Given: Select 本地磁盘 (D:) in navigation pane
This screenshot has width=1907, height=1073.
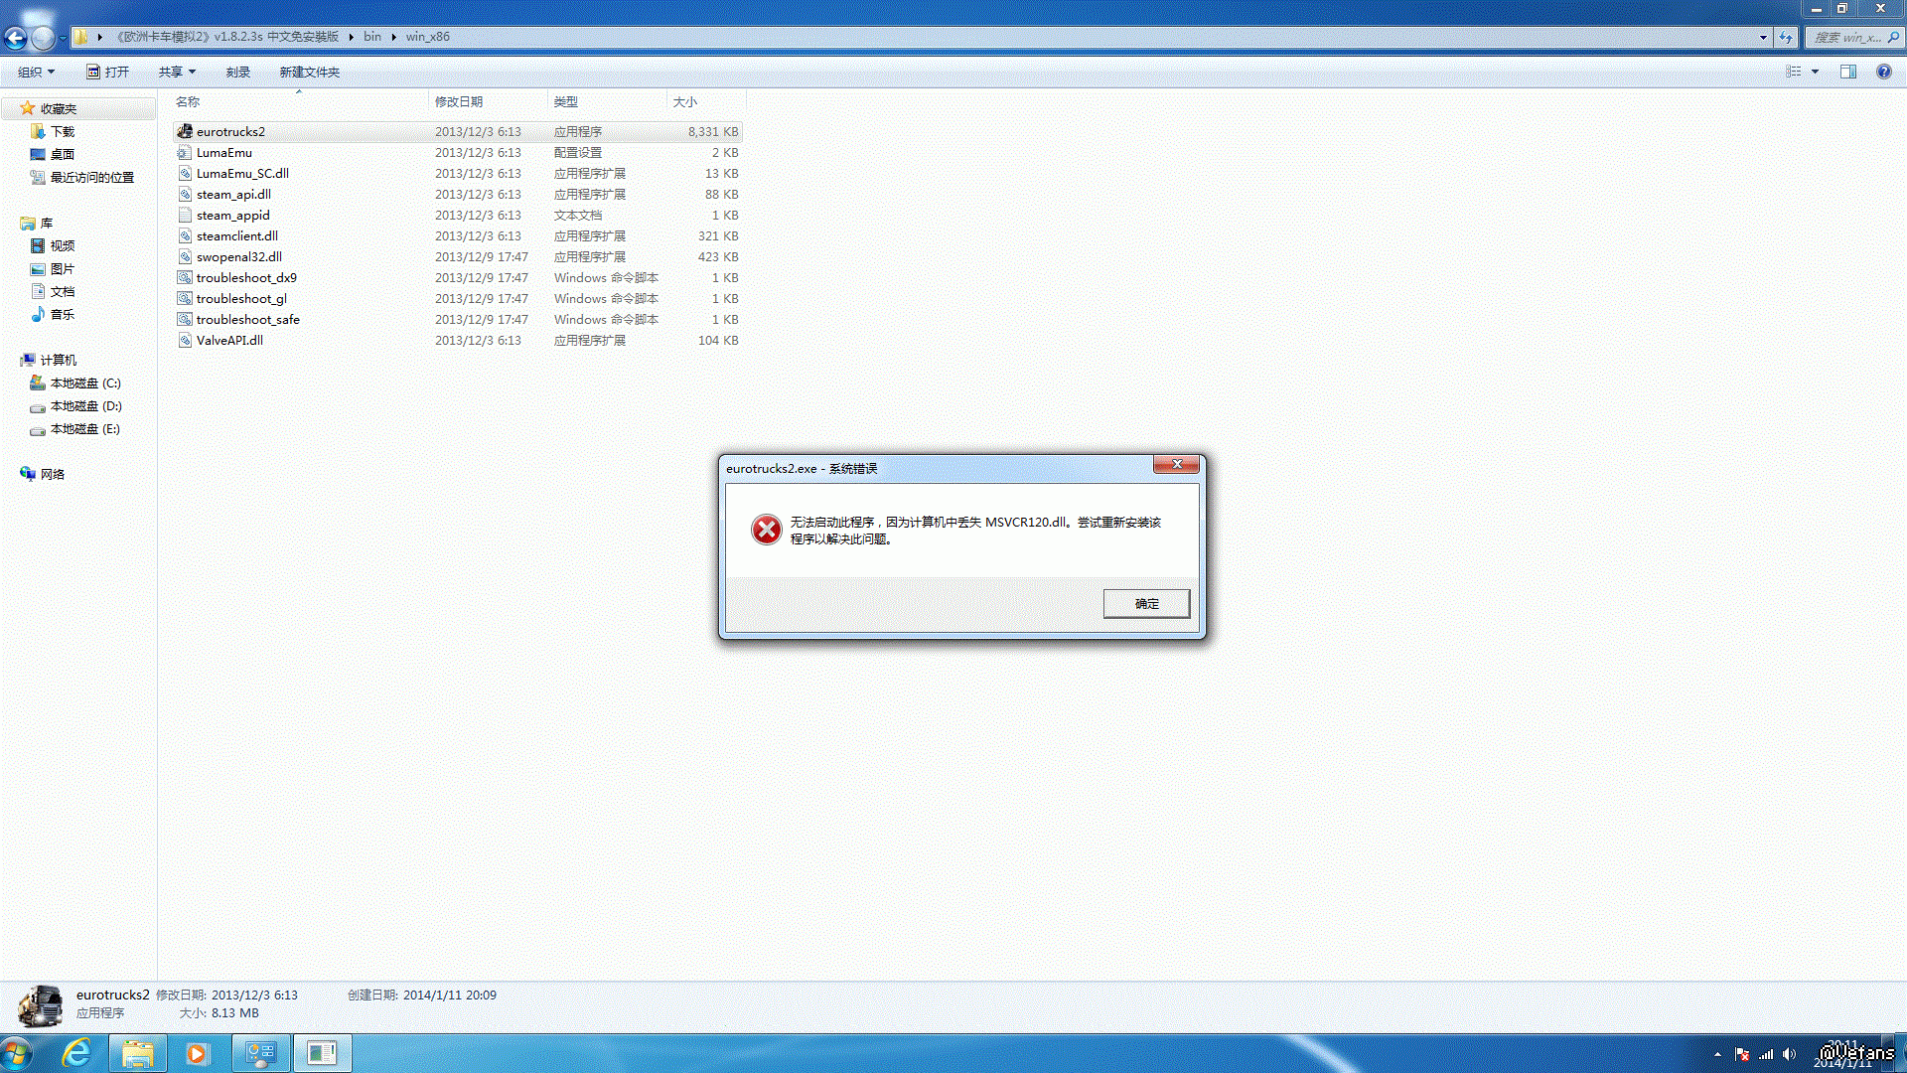Looking at the screenshot, I should pyautogui.click(x=85, y=406).
